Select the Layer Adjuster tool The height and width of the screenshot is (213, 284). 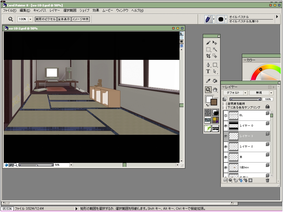[x=215, y=43]
